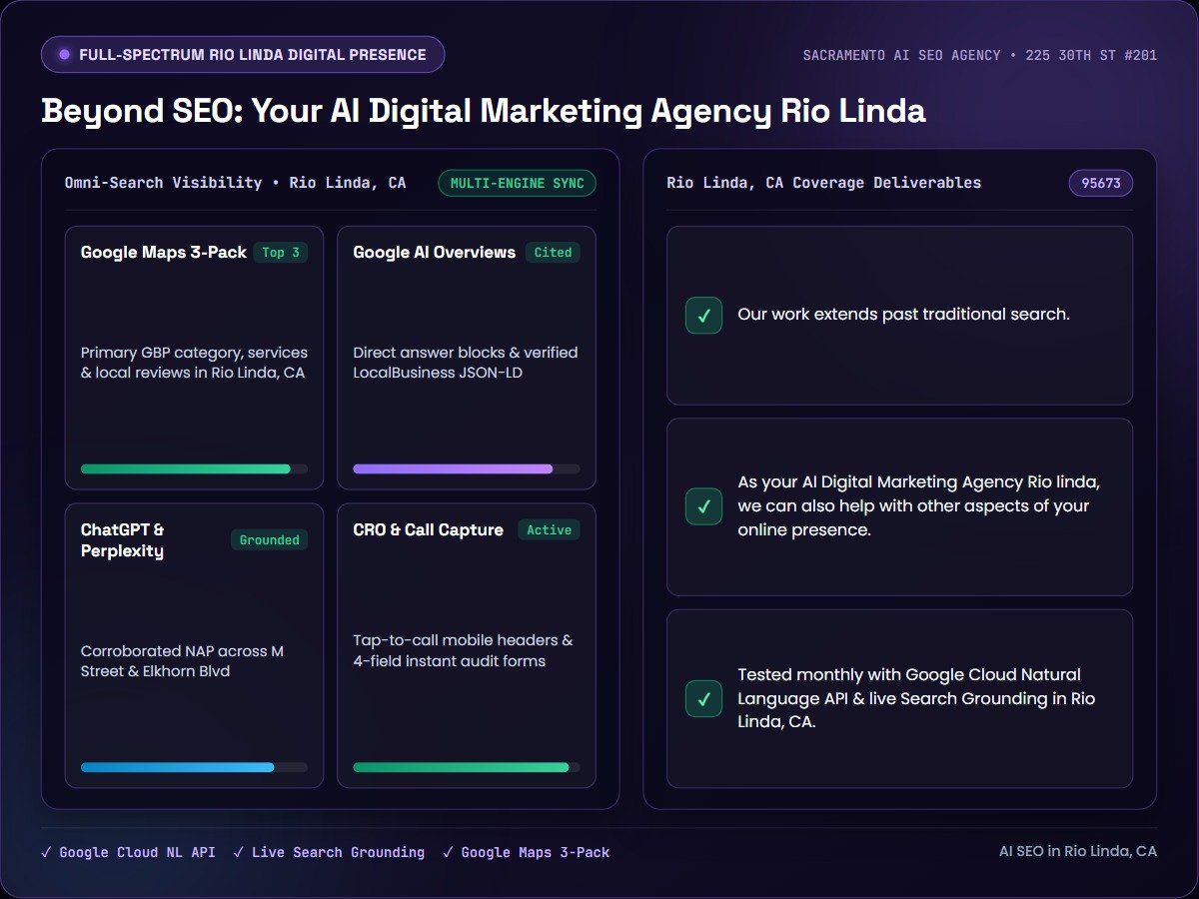Click 'AI SEO in Rio Linda, CA' footer text
Viewport: 1199px width, 899px height.
[x=1078, y=851]
